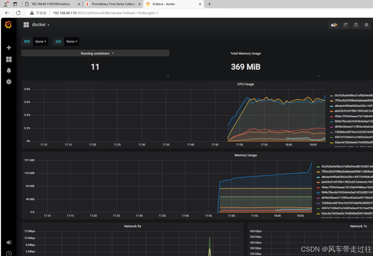Close the 192.168.40.110:9100/metrics tab
The height and width of the screenshot is (256, 373).
click(79, 4)
